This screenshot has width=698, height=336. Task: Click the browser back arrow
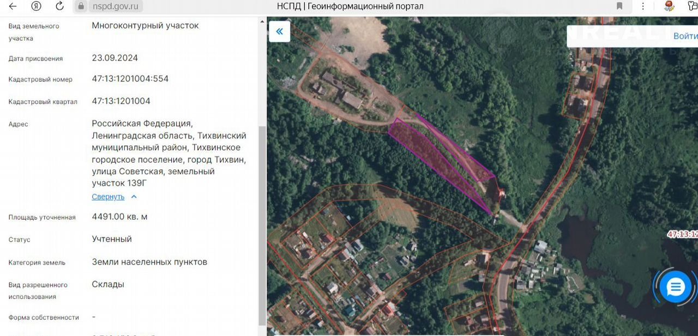point(13,7)
